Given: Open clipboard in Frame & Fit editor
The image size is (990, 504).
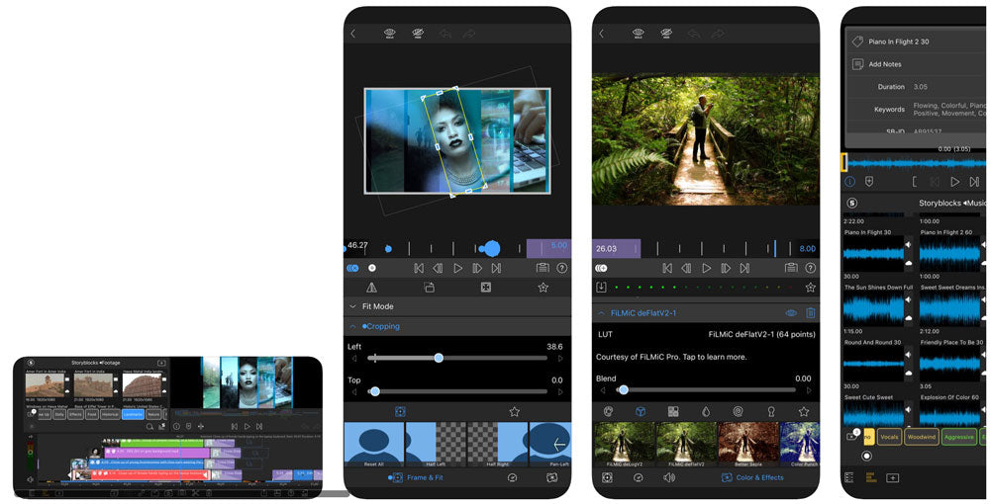Looking at the screenshot, I should 543,268.
